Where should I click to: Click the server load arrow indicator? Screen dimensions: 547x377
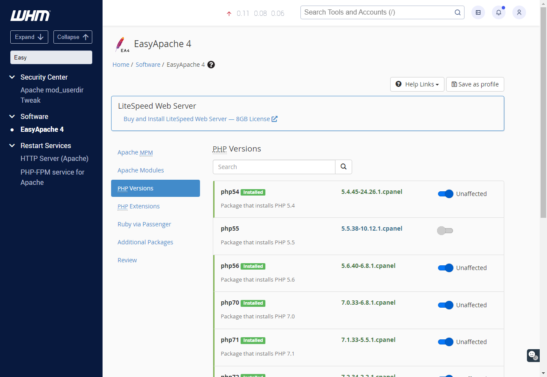coord(229,13)
